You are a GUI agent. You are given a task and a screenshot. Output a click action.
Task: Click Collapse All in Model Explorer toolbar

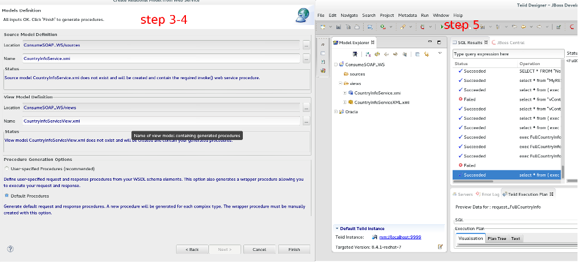click(x=417, y=54)
